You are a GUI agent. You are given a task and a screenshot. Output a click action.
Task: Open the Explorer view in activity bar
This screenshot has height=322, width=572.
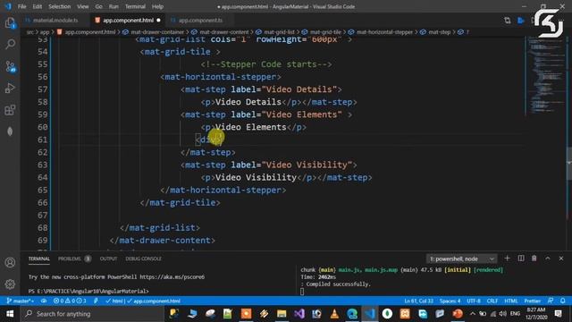pyautogui.click(x=10, y=23)
